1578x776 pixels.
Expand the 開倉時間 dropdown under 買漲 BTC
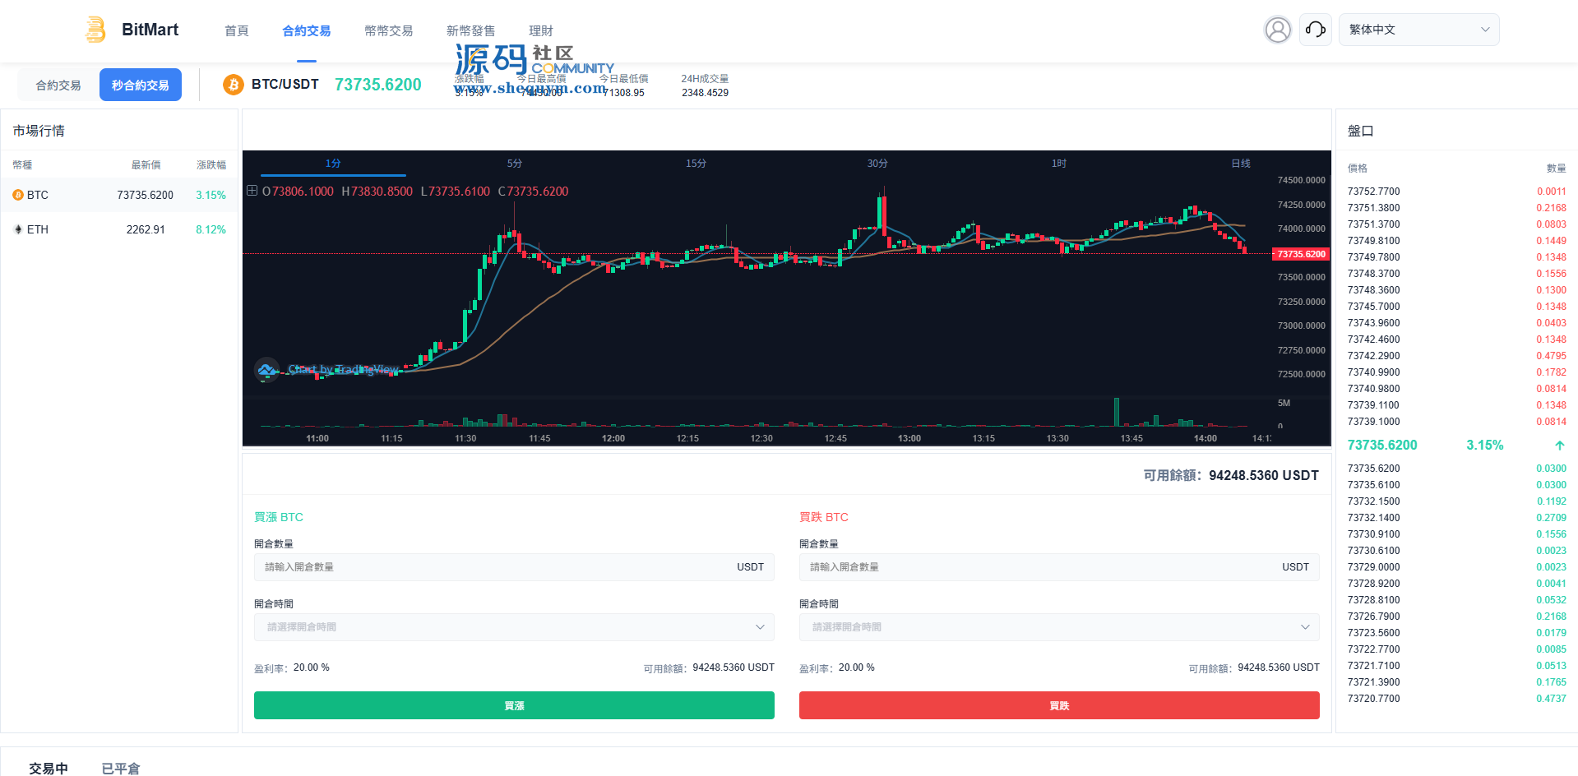514,627
